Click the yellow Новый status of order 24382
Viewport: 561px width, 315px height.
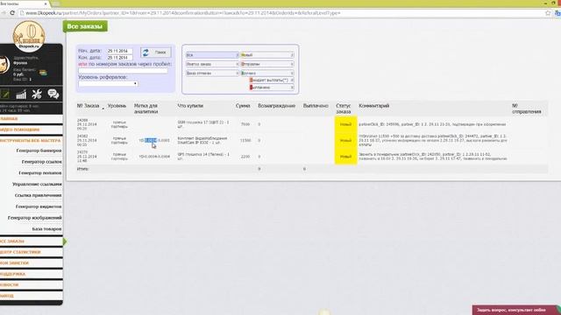345,140
